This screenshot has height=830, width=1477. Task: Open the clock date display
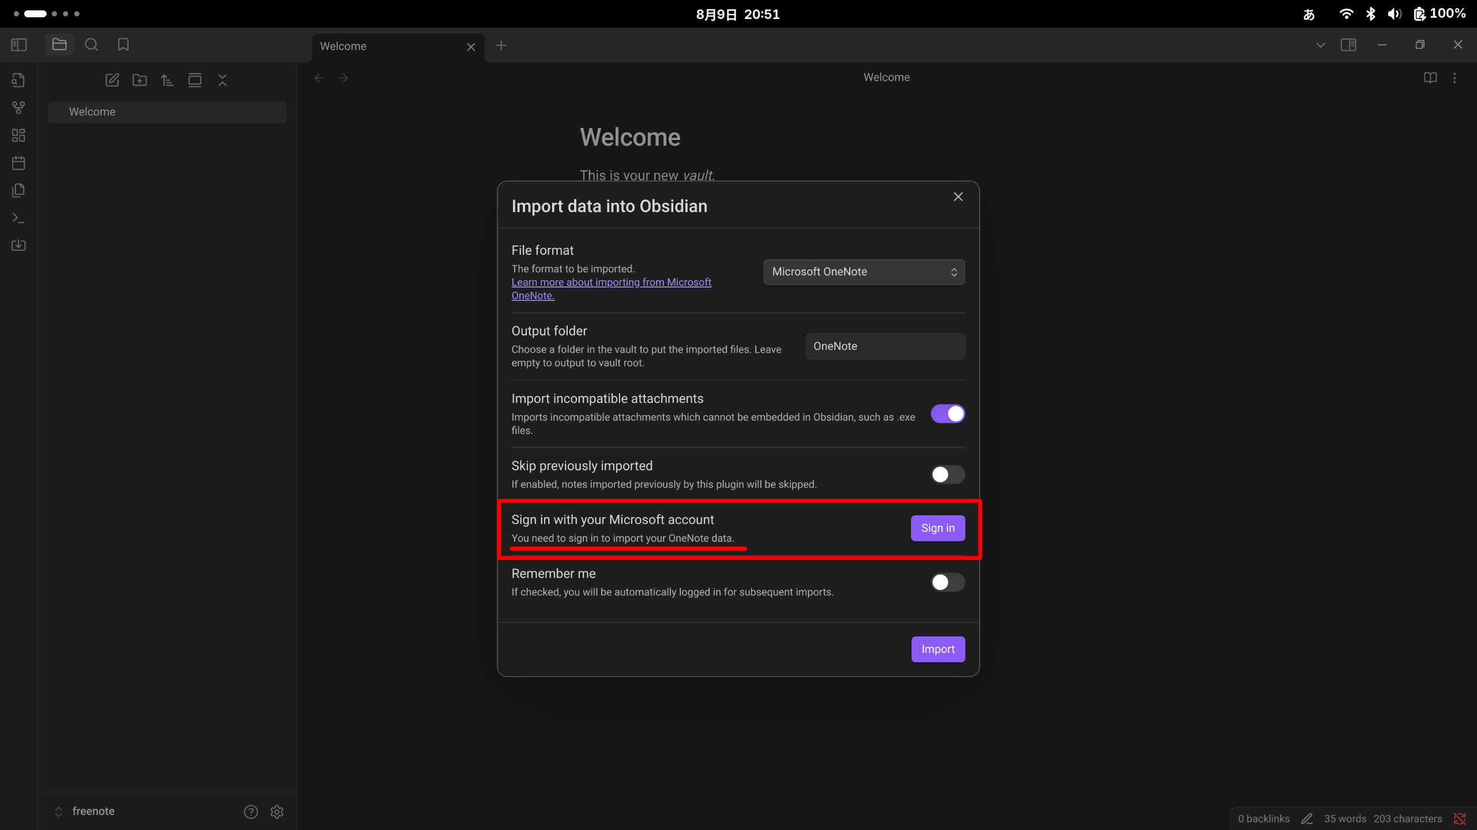point(738,14)
